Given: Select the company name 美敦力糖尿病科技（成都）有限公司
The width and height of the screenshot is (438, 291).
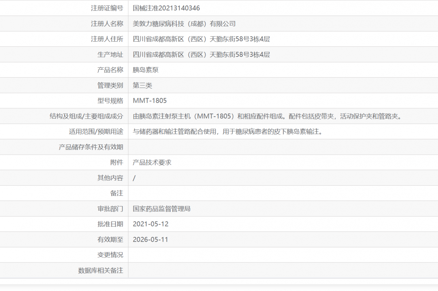Looking at the screenshot, I should pyautogui.click(x=184, y=23).
